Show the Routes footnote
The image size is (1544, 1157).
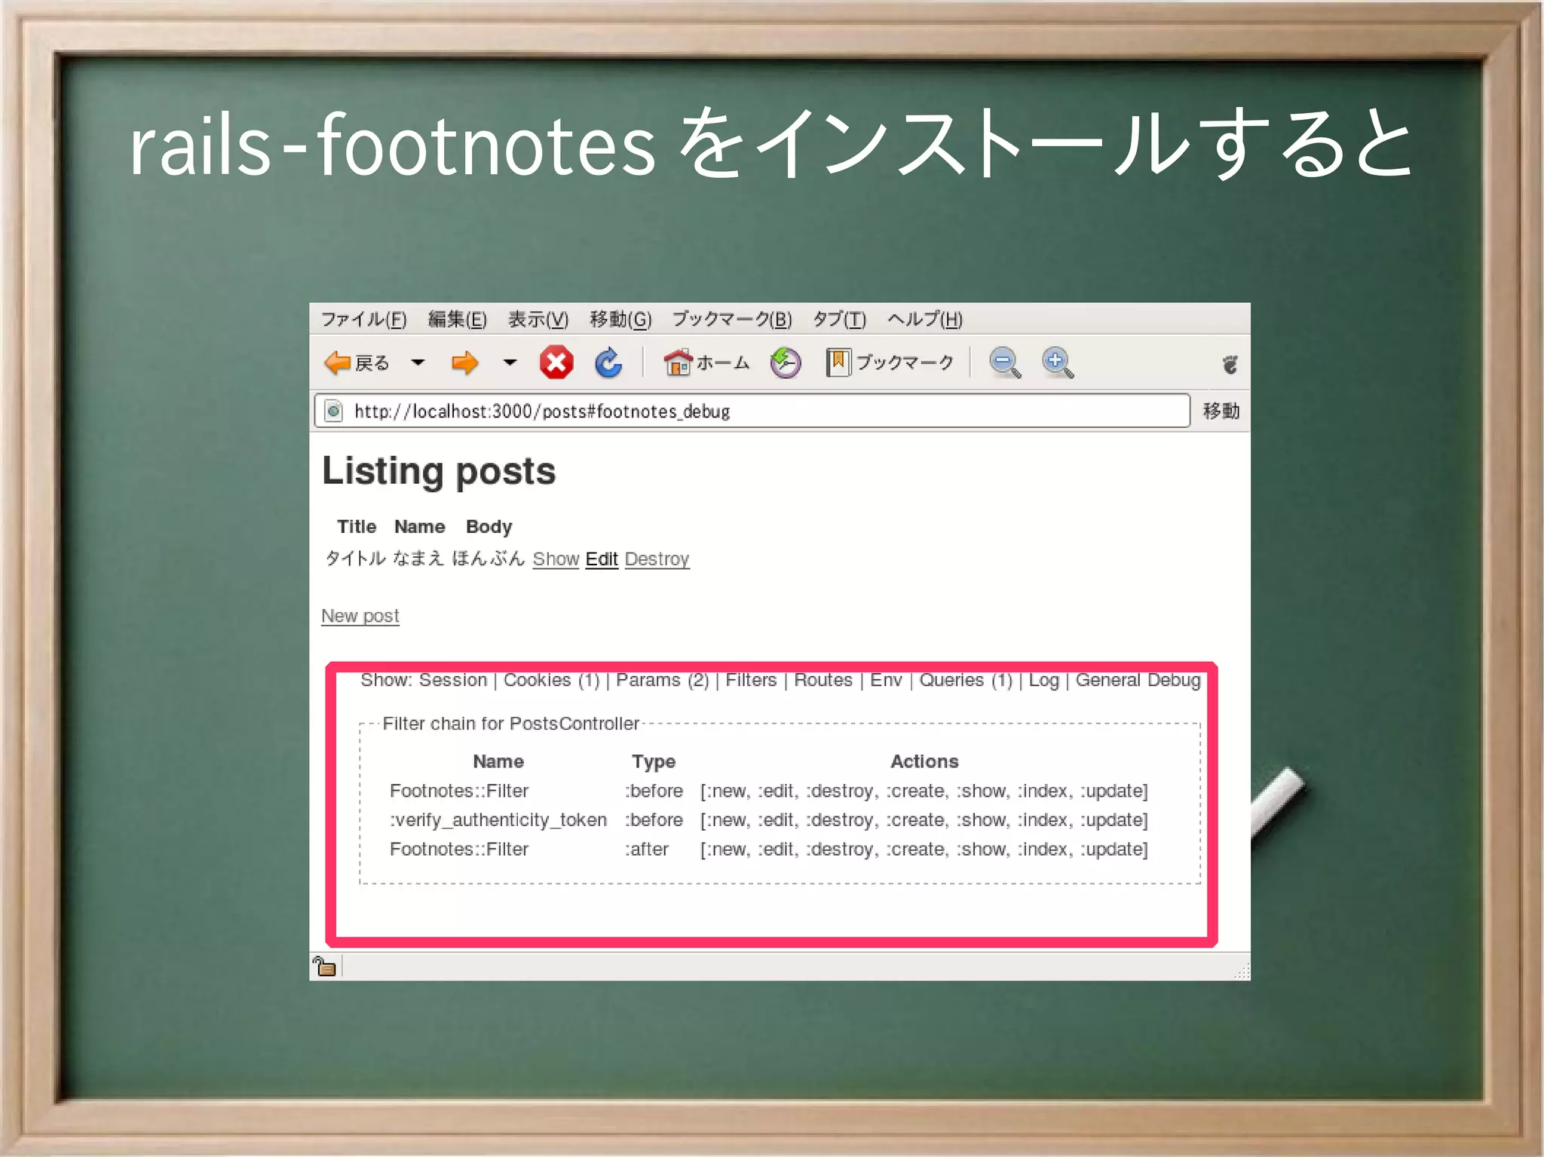(823, 681)
